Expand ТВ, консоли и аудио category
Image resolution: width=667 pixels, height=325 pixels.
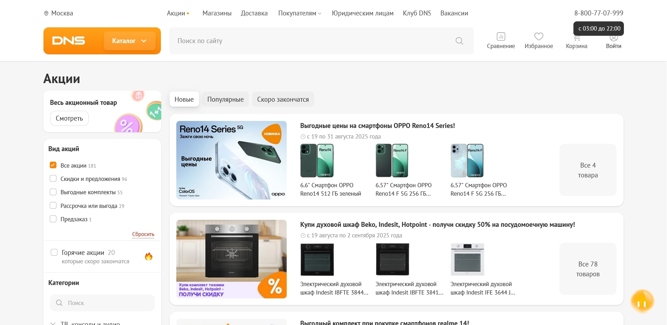(53, 323)
